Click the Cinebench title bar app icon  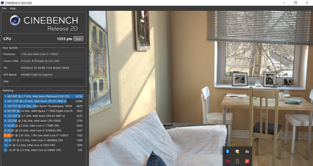(x=2, y=3)
